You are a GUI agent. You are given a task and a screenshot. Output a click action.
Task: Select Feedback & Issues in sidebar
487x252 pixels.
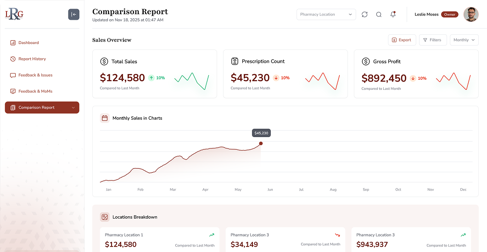point(35,75)
